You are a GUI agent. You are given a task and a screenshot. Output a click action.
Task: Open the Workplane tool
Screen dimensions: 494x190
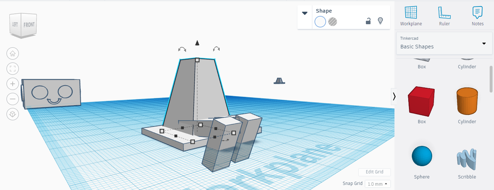click(x=411, y=16)
